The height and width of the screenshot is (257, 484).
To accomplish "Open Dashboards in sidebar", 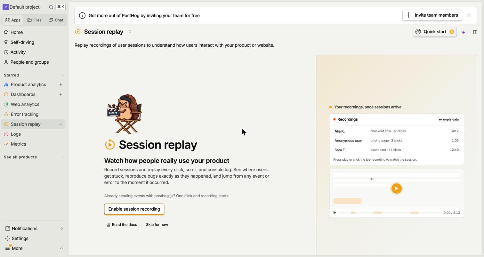I will tap(23, 94).
